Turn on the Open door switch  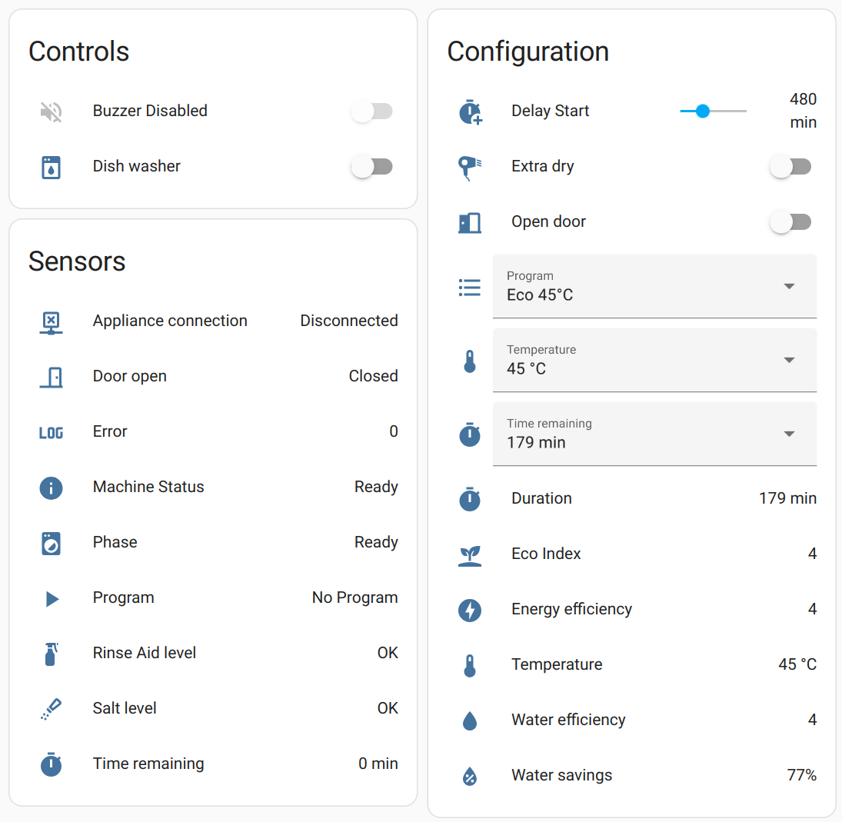click(x=790, y=222)
